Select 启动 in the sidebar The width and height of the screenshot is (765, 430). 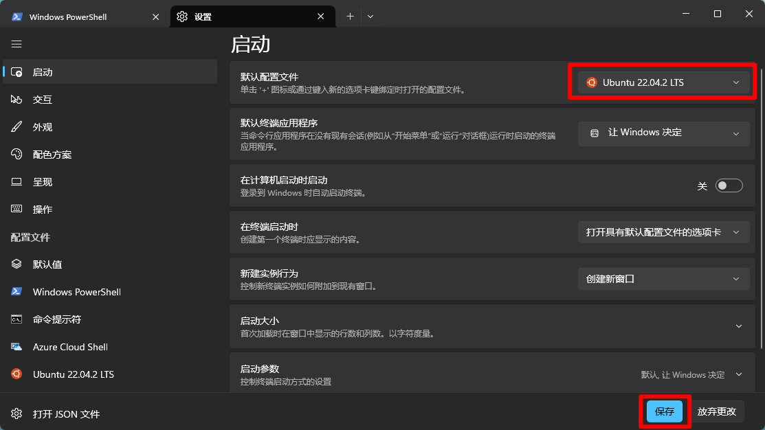pos(110,72)
